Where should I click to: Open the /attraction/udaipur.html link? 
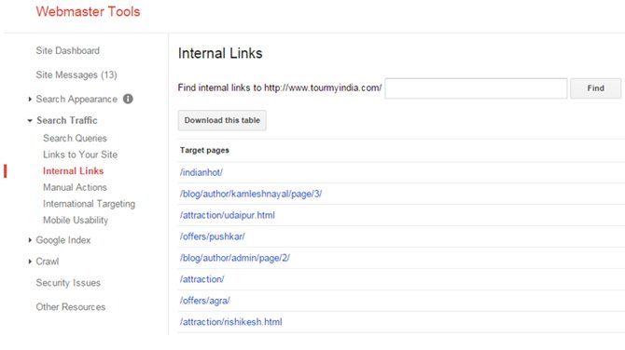(x=228, y=215)
